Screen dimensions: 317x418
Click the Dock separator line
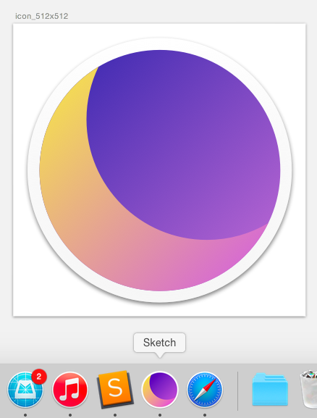(237, 391)
